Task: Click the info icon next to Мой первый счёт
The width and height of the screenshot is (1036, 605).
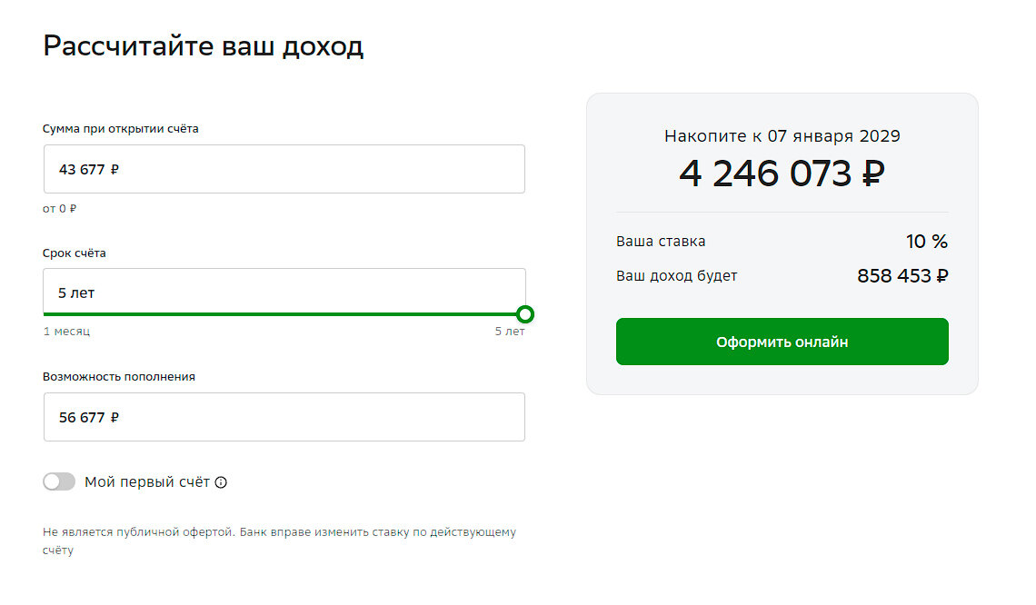Action: pyautogui.click(x=222, y=482)
